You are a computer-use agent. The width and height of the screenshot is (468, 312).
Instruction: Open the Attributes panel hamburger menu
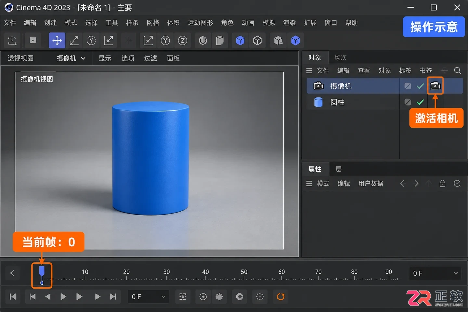tap(309, 184)
